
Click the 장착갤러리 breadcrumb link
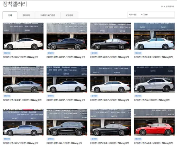tap(170, 6)
